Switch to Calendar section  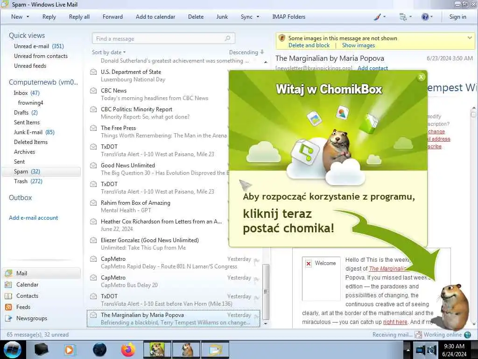coord(27,285)
